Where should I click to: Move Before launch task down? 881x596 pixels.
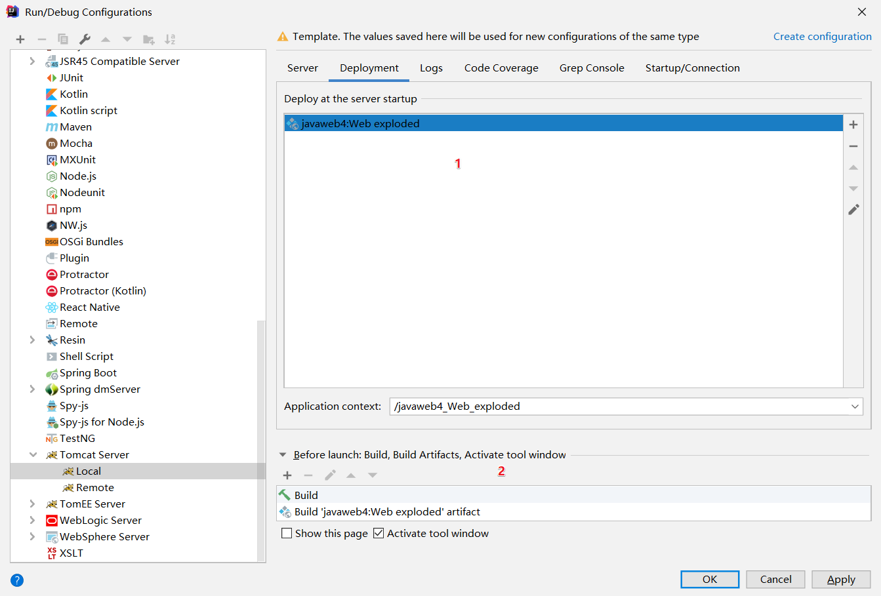coord(373,475)
